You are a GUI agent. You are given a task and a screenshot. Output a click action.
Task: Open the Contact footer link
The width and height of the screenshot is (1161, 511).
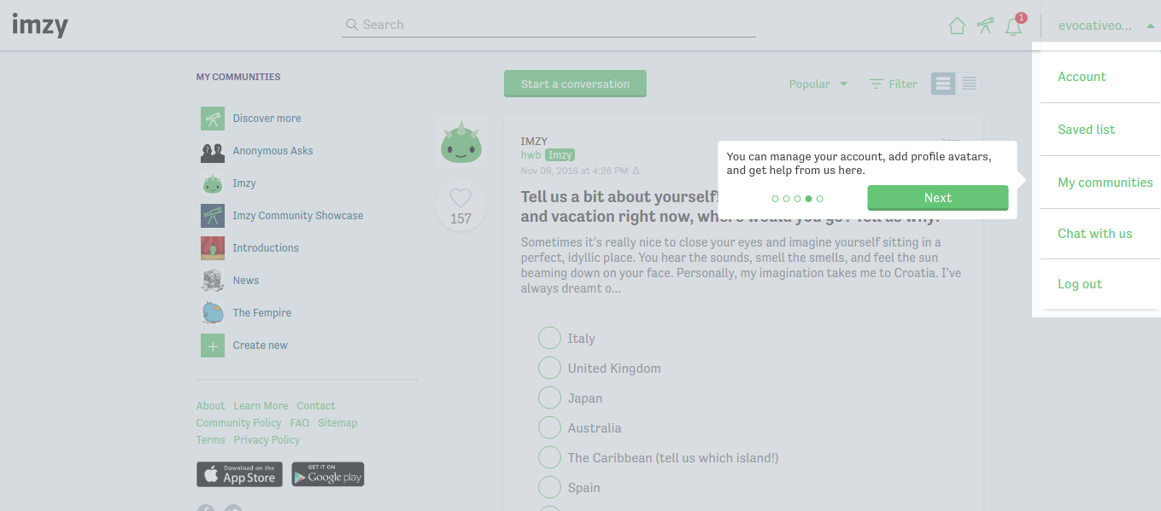(x=316, y=406)
